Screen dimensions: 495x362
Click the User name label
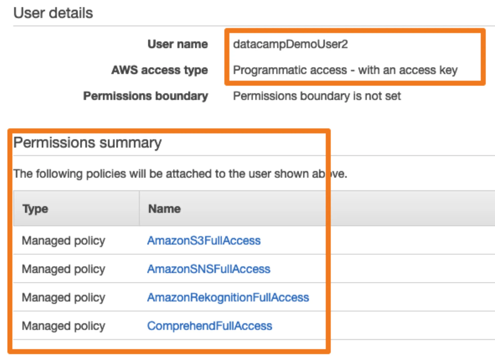[x=178, y=44]
